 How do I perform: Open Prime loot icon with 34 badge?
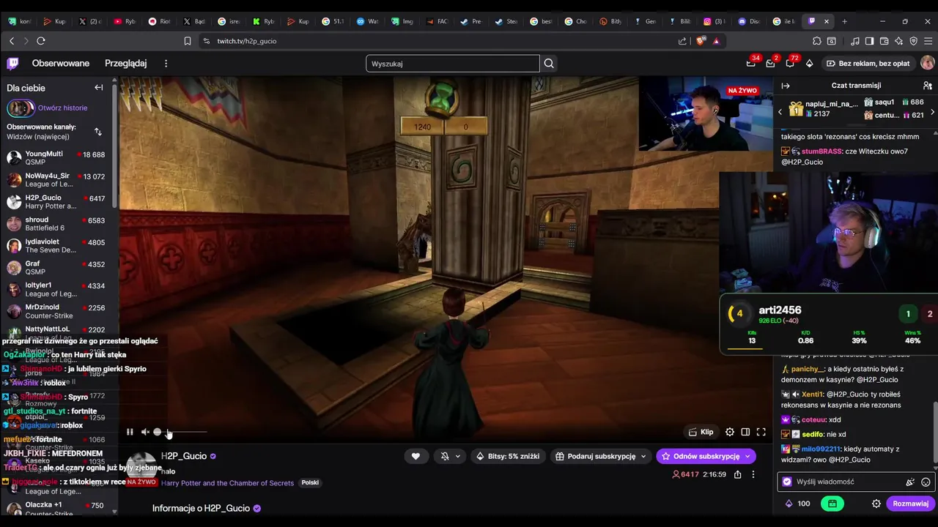pyautogui.click(x=750, y=64)
